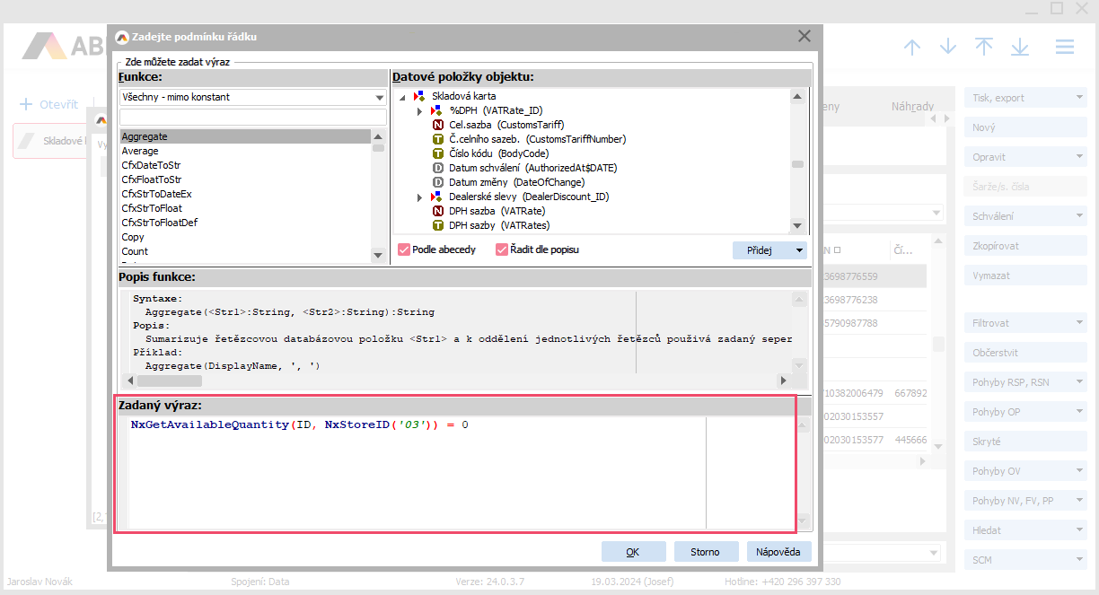Click the %DPH linked item icon
Image resolution: width=1099 pixels, height=595 pixels.
point(437,110)
